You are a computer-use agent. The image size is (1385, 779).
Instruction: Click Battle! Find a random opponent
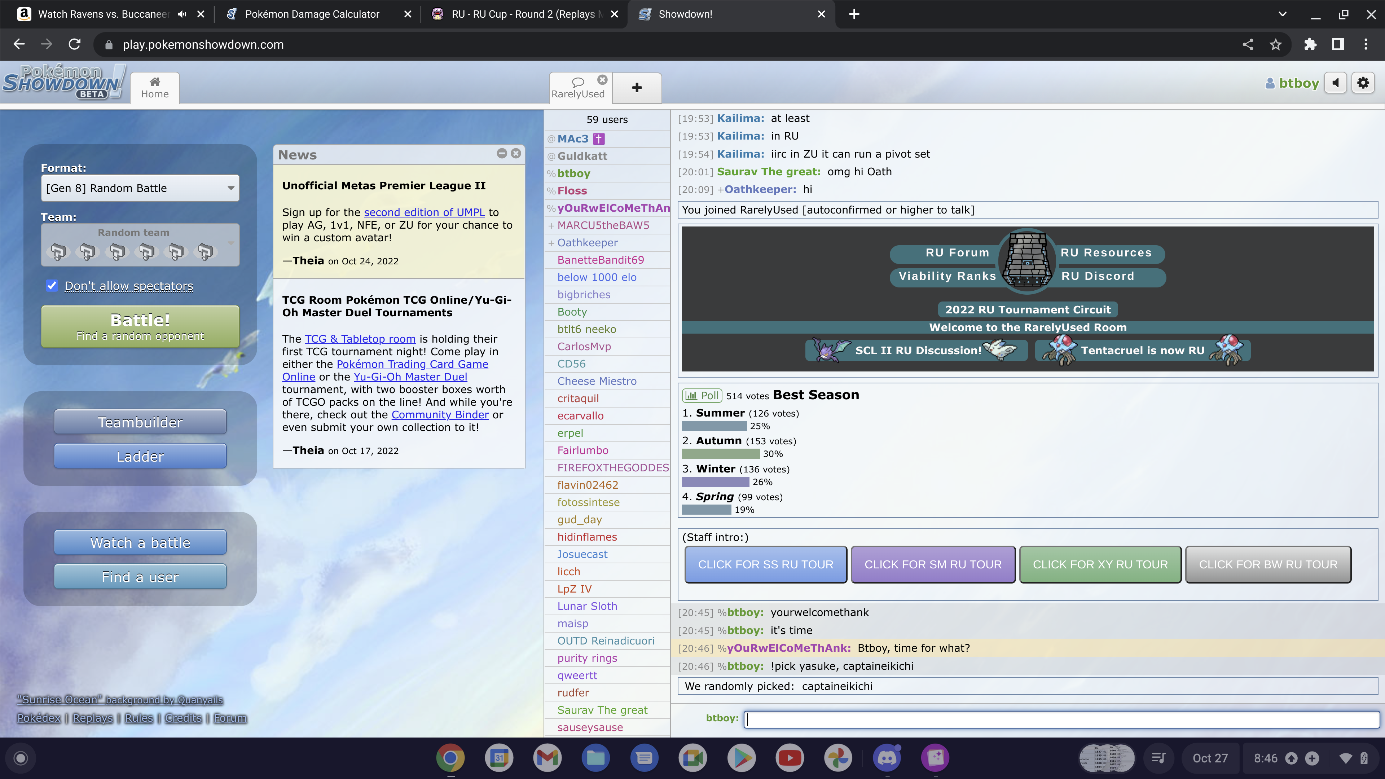pyautogui.click(x=140, y=327)
